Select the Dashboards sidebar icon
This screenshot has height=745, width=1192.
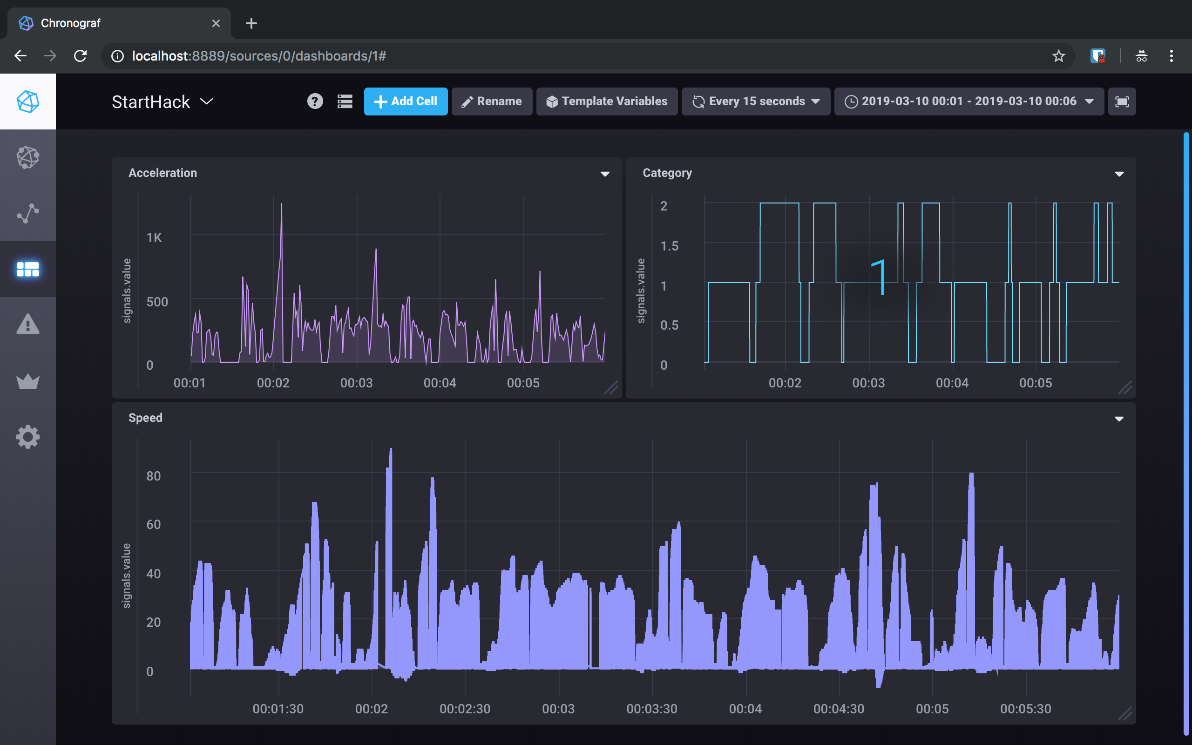pyautogui.click(x=27, y=269)
